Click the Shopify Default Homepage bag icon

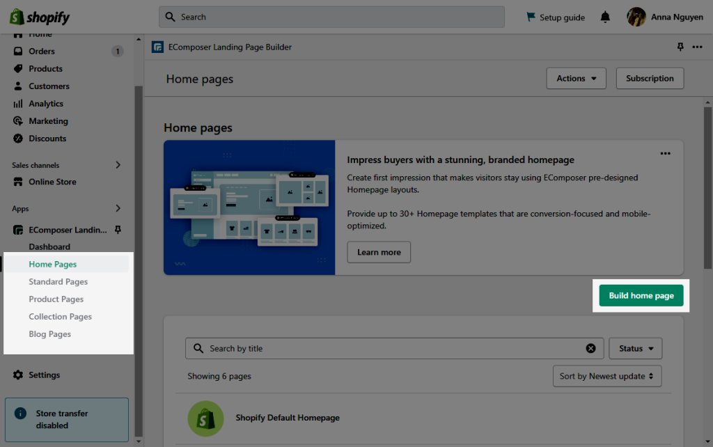point(205,418)
